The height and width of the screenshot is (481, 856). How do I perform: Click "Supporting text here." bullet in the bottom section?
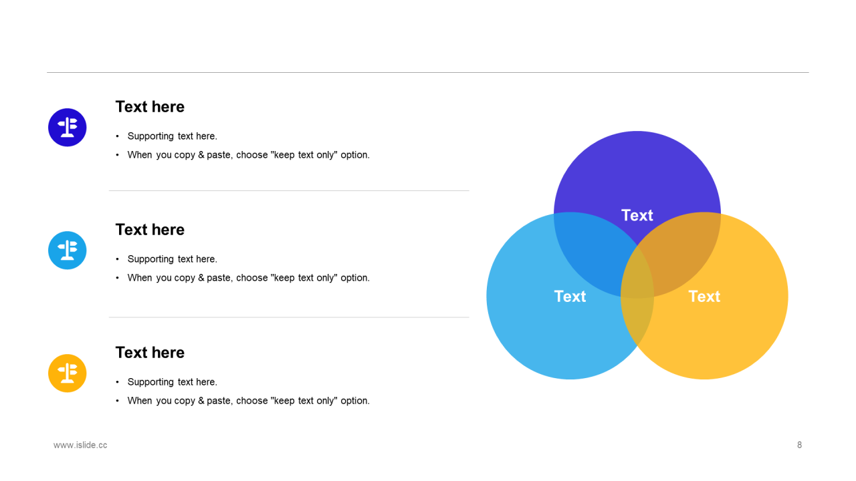[x=173, y=382]
